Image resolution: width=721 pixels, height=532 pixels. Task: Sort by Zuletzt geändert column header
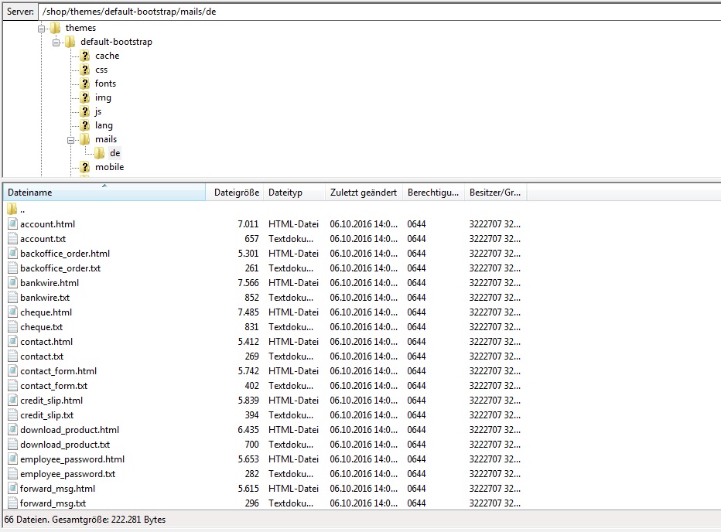[364, 193]
